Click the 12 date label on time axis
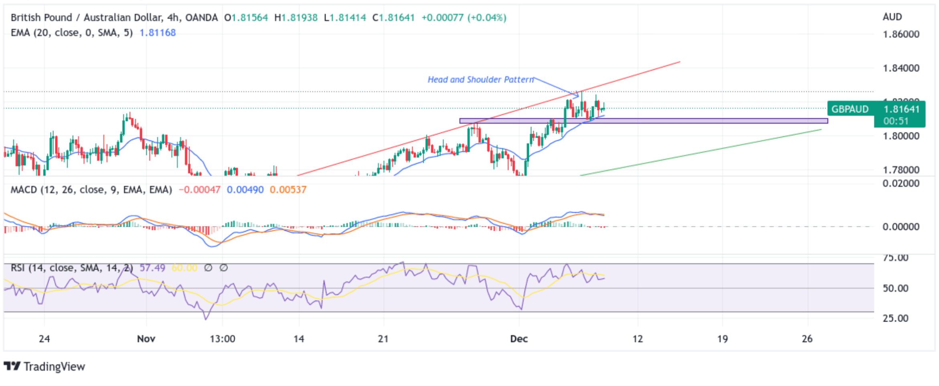The height and width of the screenshot is (386, 939). (x=637, y=339)
